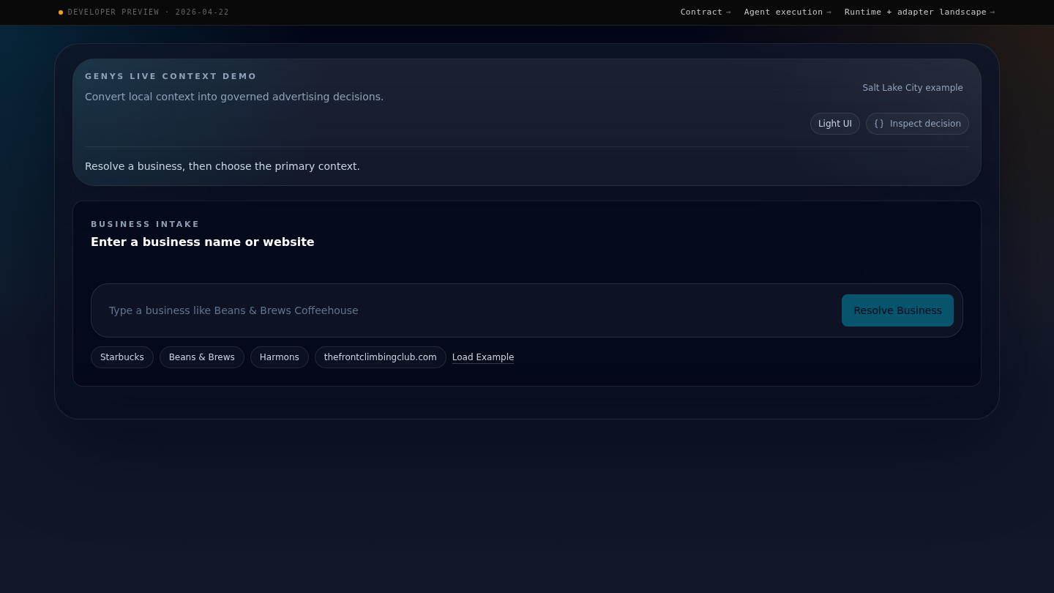1054x593 pixels.
Task: Click the 'Convert local context' subtitle text
Action: click(x=234, y=97)
